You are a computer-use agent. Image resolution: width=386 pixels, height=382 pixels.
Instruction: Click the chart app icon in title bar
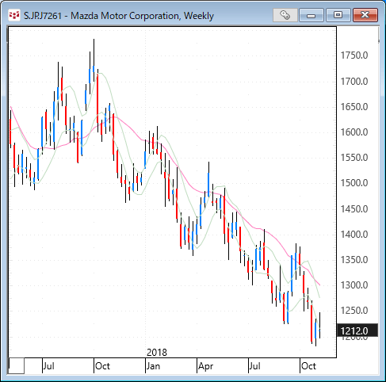coord(14,15)
